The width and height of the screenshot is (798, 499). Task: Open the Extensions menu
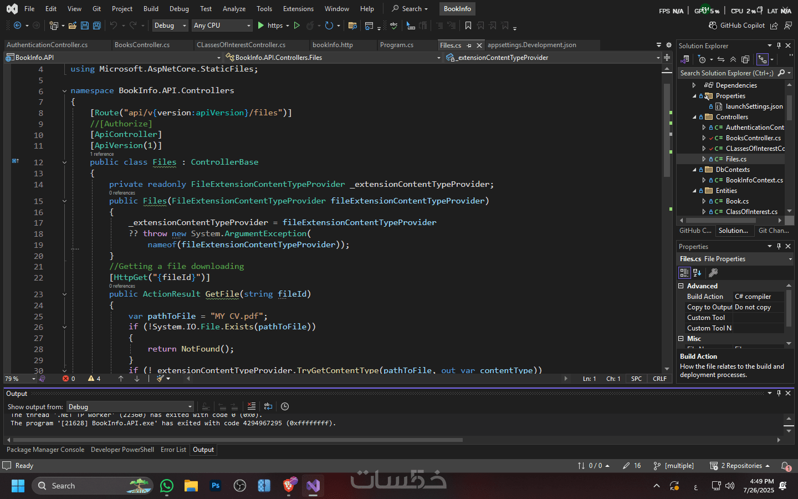[x=298, y=9]
